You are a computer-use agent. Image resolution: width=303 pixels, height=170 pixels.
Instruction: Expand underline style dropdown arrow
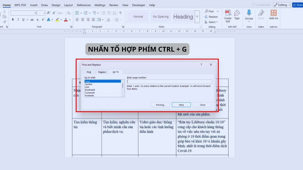click(27, 20)
